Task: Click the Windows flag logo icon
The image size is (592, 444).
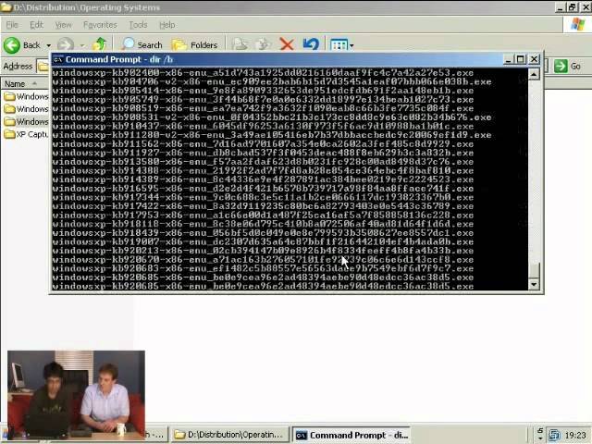Action: point(577,25)
